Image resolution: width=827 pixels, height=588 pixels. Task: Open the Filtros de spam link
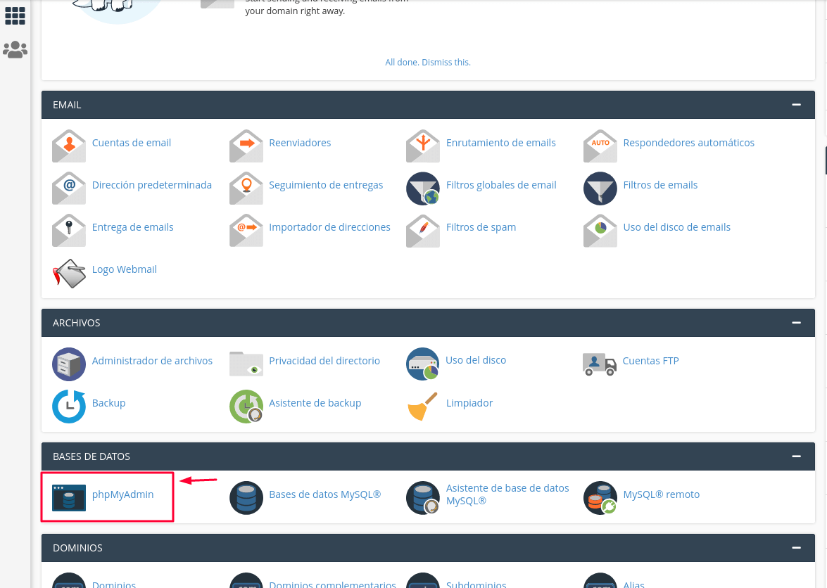click(481, 227)
